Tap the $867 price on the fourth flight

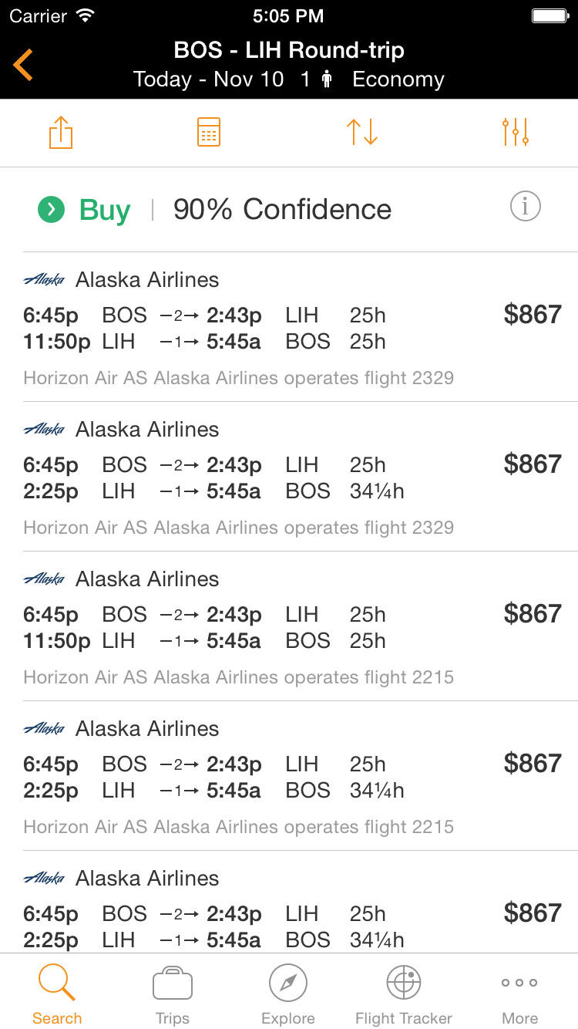click(533, 764)
